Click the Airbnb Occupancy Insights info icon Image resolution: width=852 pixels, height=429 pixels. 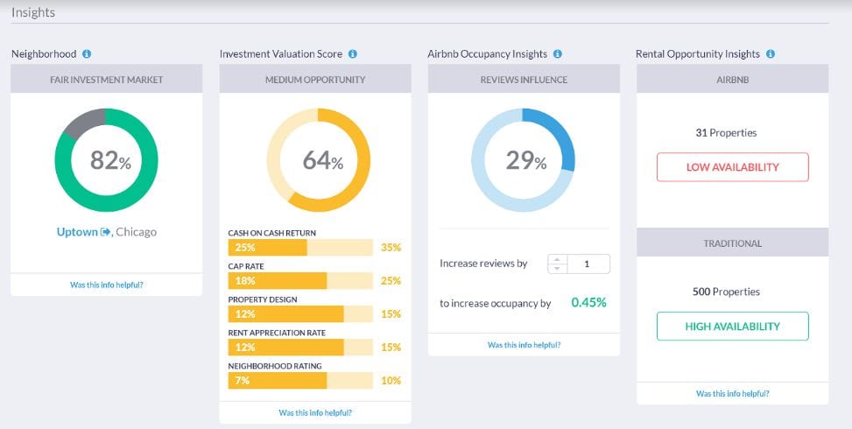pyautogui.click(x=558, y=54)
